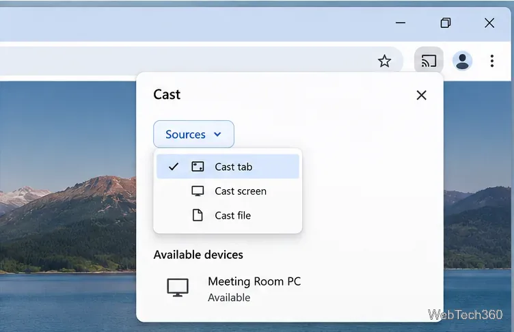Open the profile avatar menu

[462, 61]
